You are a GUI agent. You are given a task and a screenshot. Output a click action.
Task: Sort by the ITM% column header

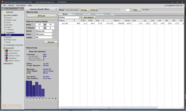[x=91, y=20]
